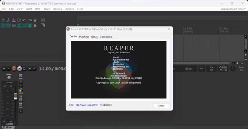Open Global automation override dropdown arrow
The image size is (248, 129).
226,70
